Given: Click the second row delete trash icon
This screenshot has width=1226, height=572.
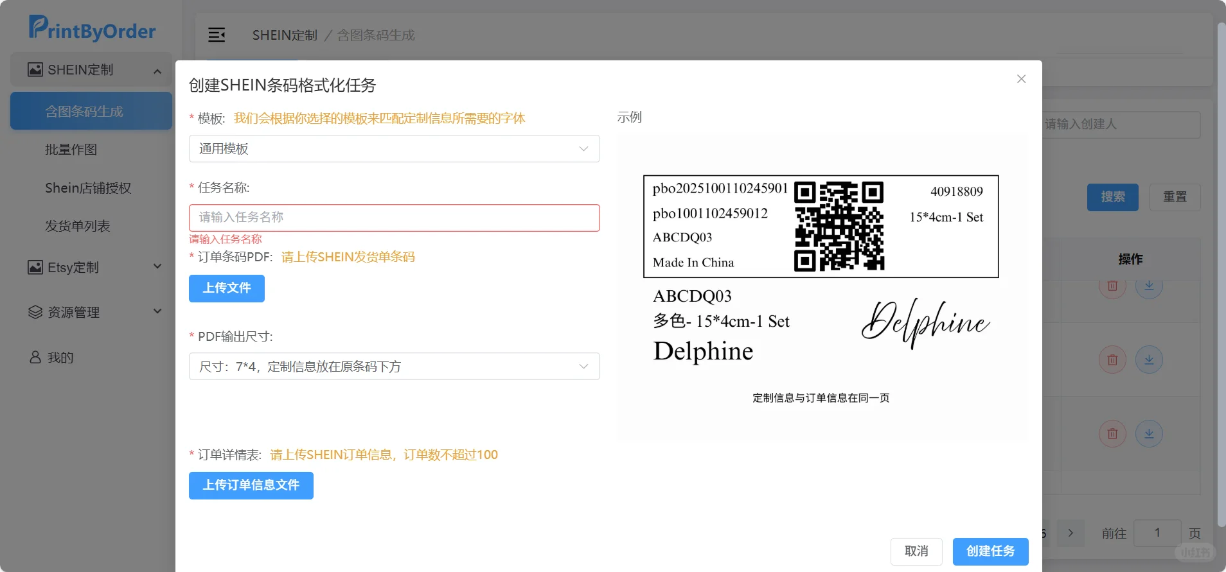Looking at the screenshot, I should [1112, 360].
